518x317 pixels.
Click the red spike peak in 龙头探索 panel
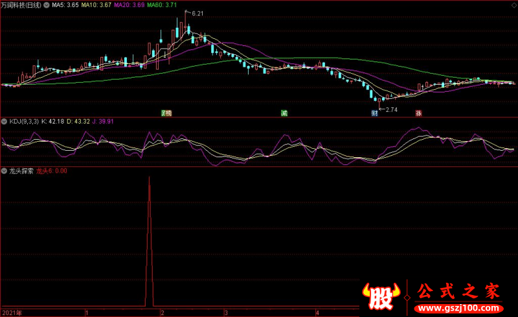[x=149, y=179]
